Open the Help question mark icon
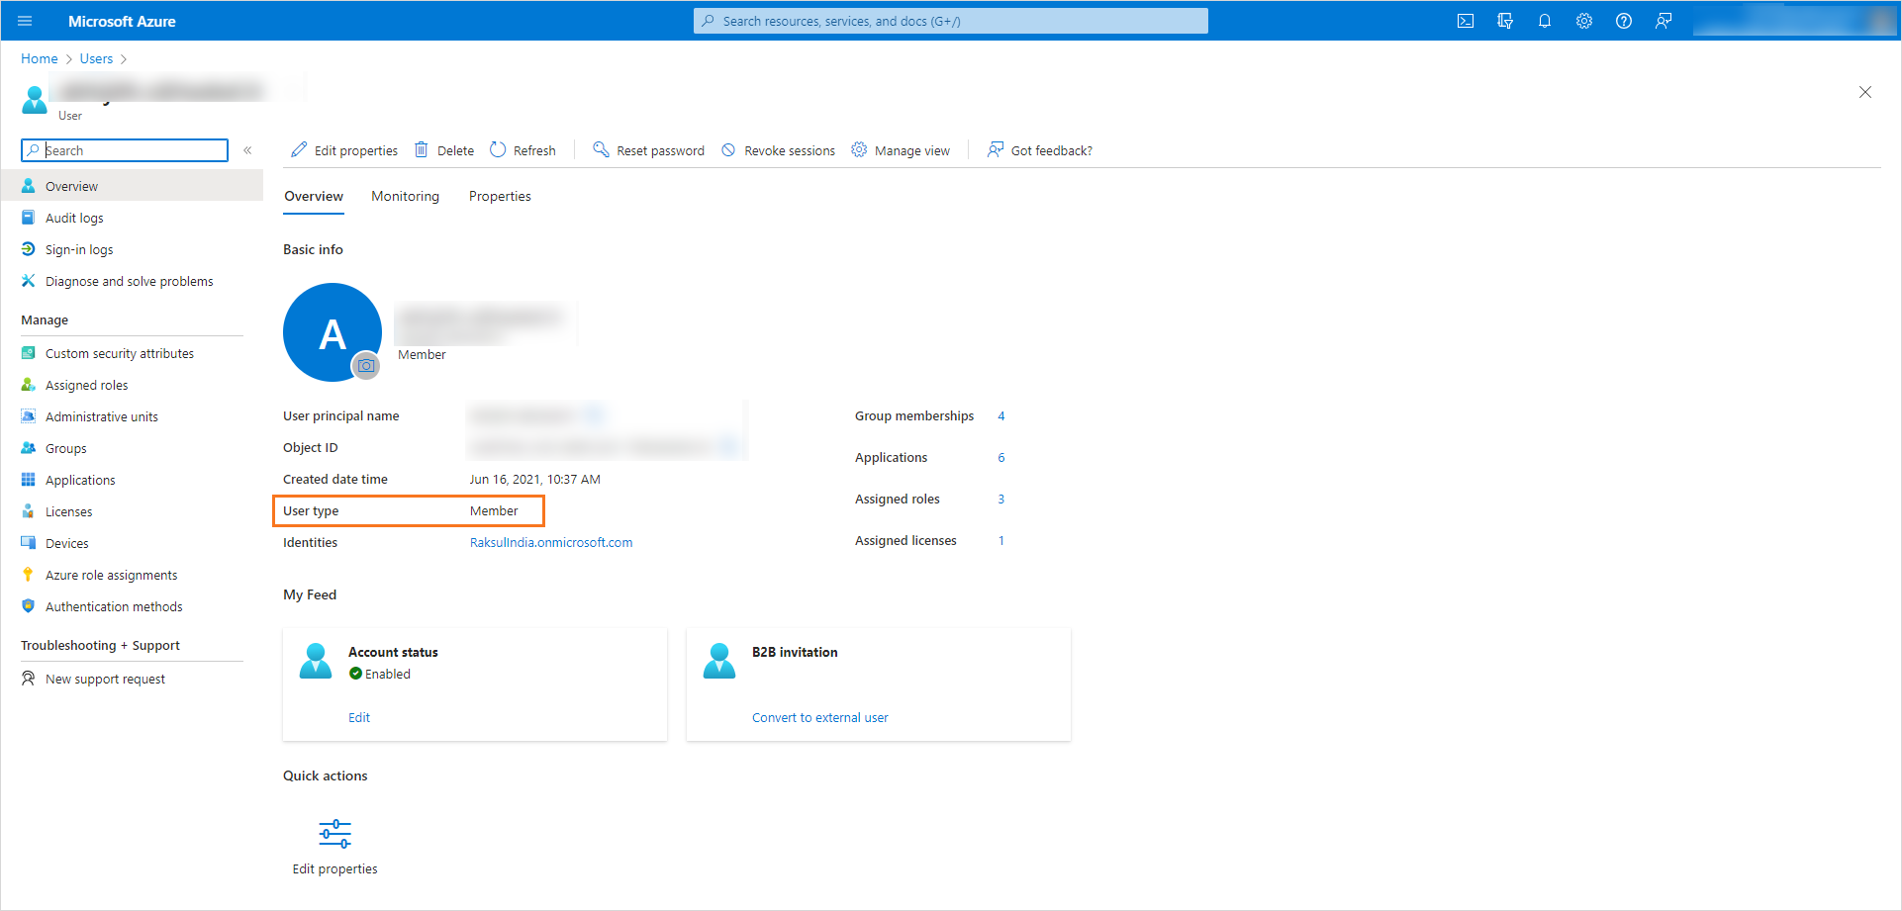This screenshot has width=1902, height=911. (x=1624, y=21)
